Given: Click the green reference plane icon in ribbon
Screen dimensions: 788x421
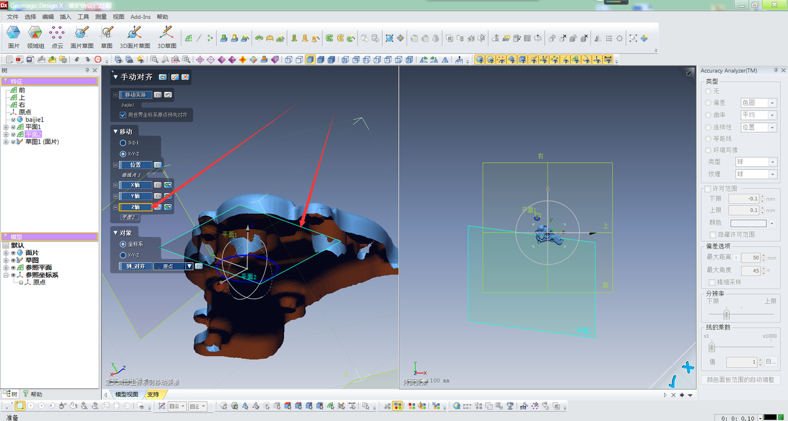Looking at the screenshot, I should [x=189, y=38].
